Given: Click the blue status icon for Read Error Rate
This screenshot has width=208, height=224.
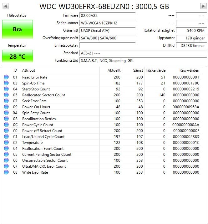Looking at the screenshot, I should (x=6, y=77).
